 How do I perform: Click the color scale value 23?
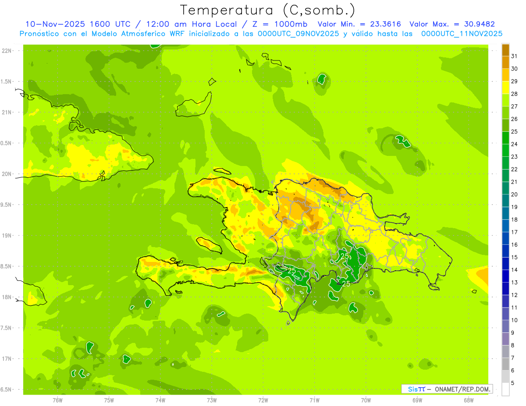click(514, 157)
